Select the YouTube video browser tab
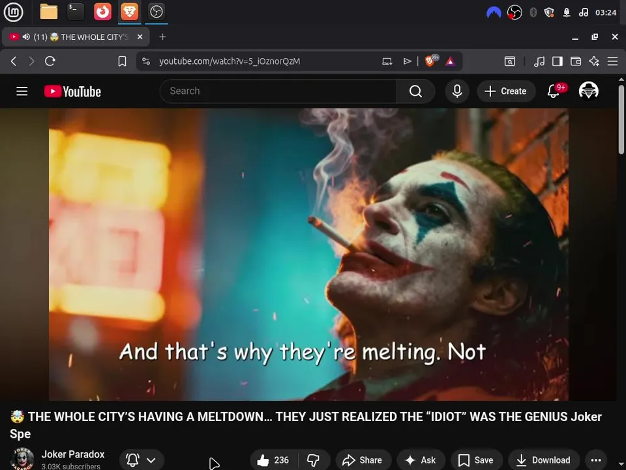 pyautogui.click(x=76, y=37)
